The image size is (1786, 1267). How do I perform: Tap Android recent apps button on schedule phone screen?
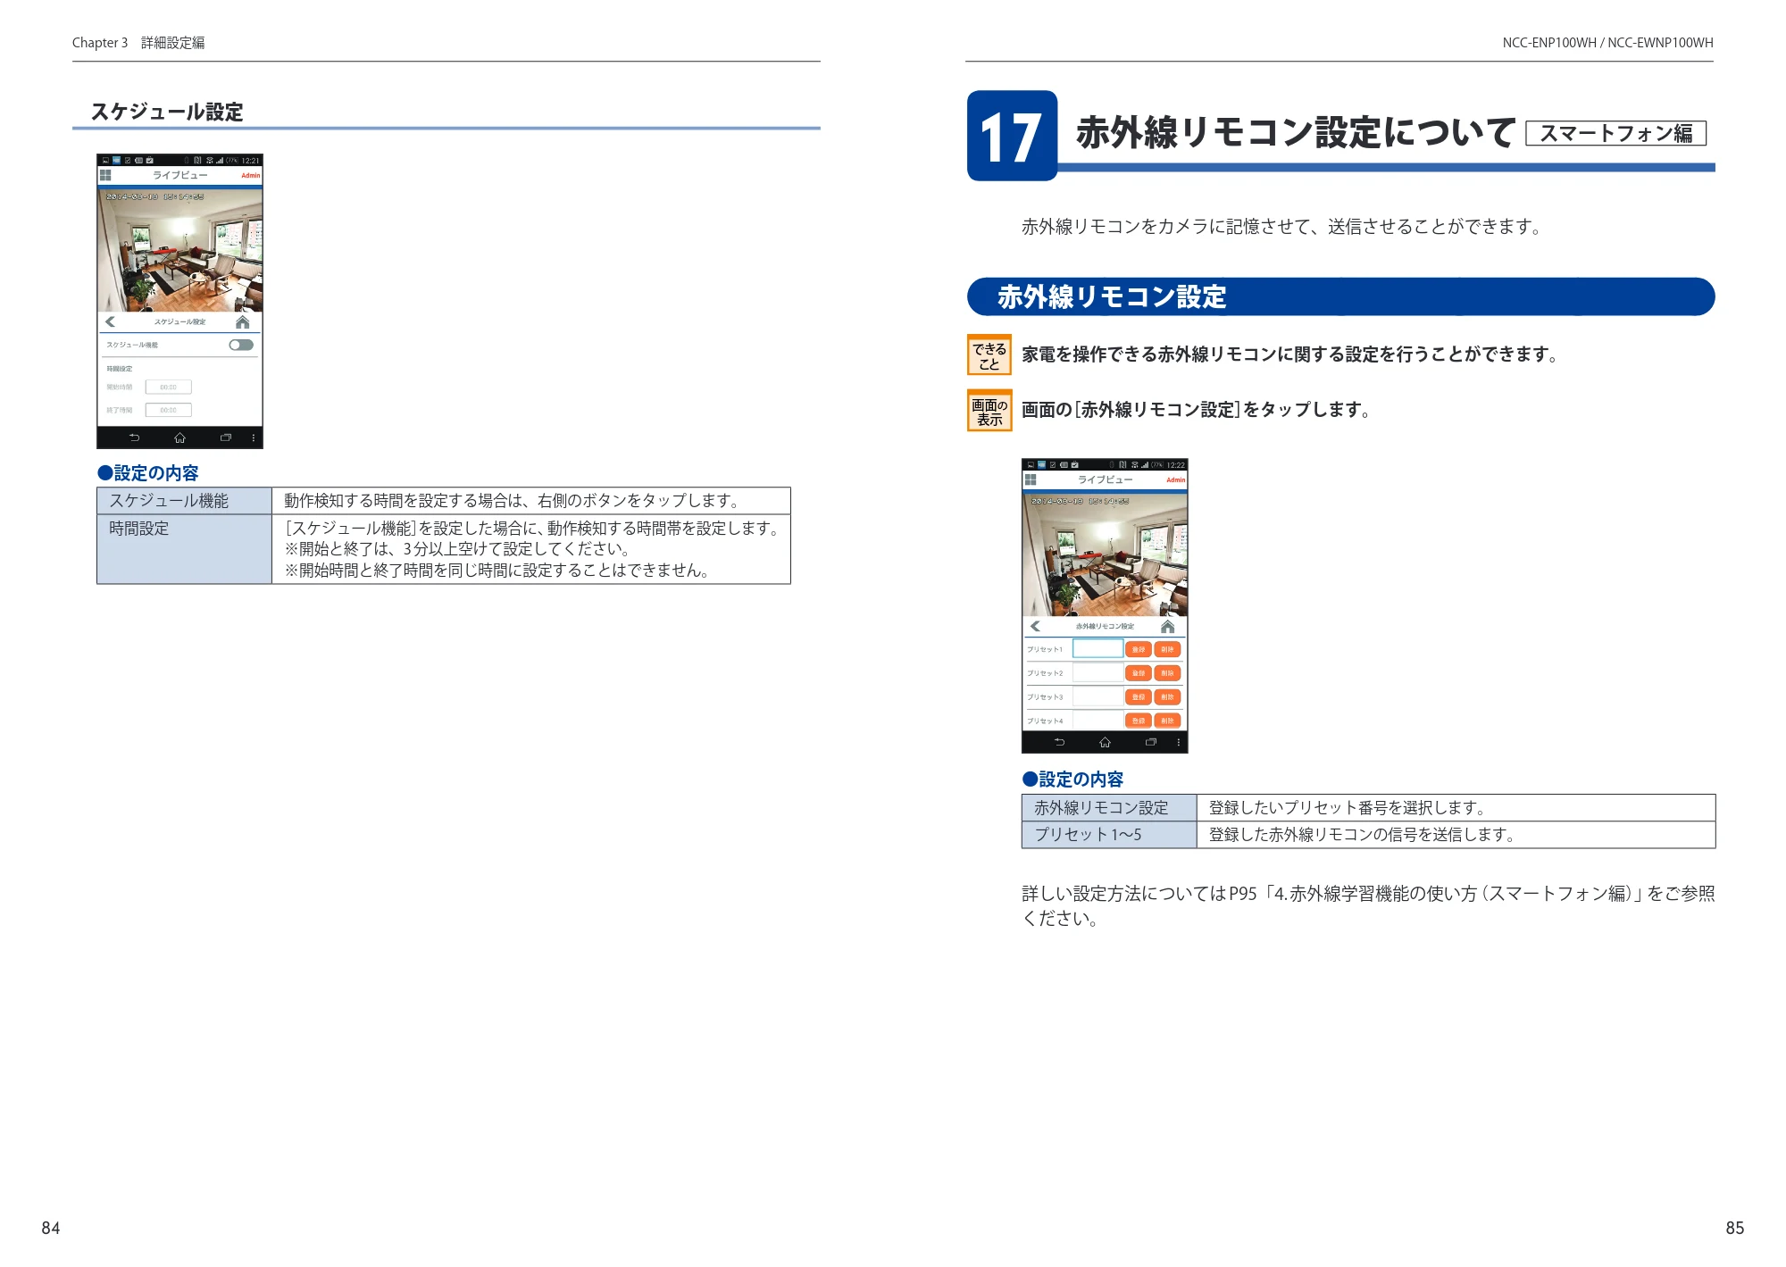click(x=225, y=438)
